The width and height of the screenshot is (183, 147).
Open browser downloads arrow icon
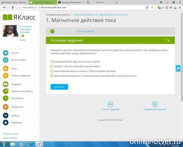pos(180,7)
